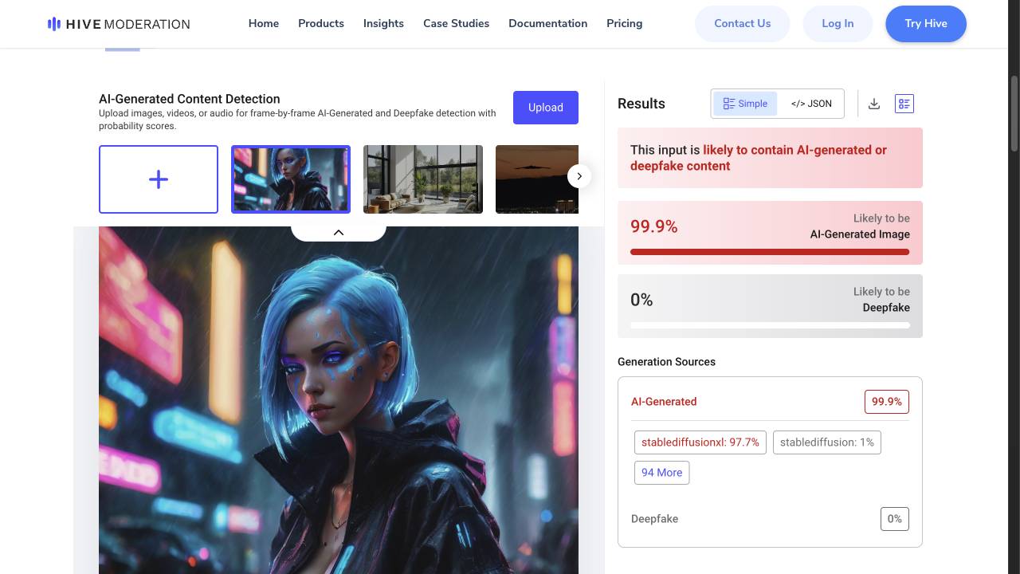This screenshot has width=1020, height=574.
Task: Switch results to Simple view
Action: (x=745, y=104)
